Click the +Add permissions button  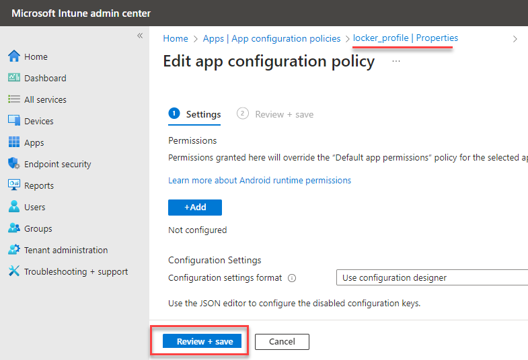point(195,208)
